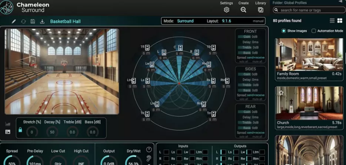Image resolution: width=346 pixels, height=165 pixels.
Task: Select the Trl top rear left speaker
Action: point(147,114)
